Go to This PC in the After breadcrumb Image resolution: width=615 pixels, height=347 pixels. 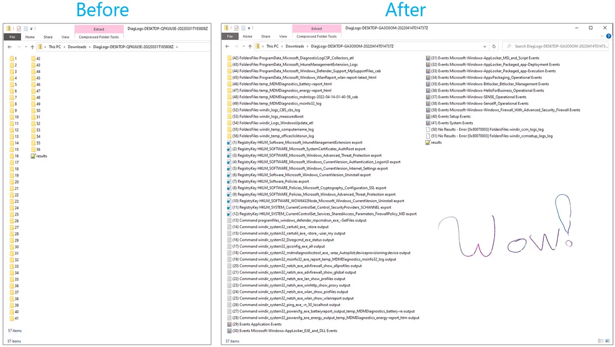273,46
